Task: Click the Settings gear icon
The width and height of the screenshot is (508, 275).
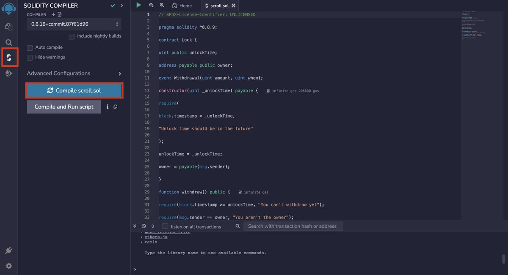Action: pyautogui.click(x=9, y=266)
